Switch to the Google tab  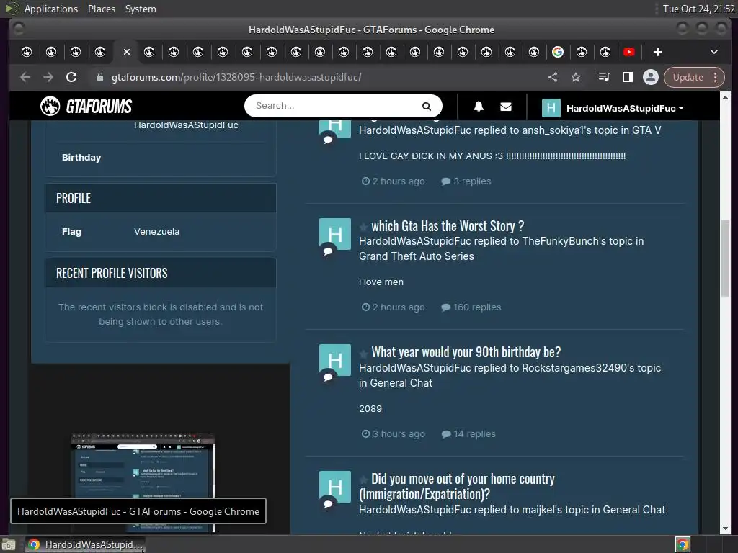tap(558, 52)
